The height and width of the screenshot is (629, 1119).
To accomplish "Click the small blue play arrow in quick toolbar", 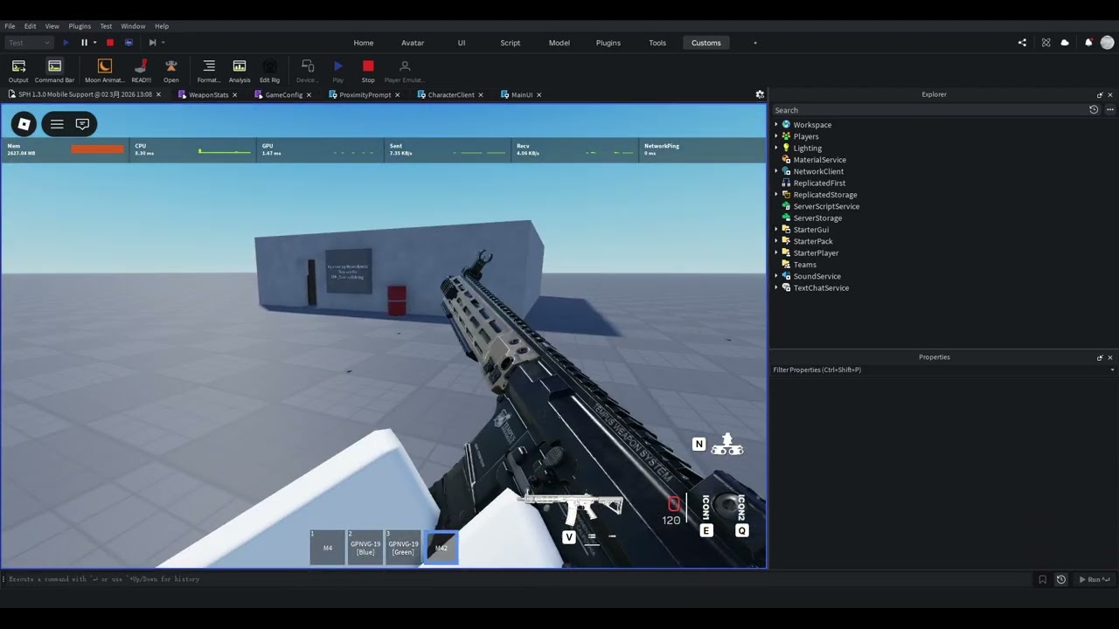I will [66, 43].
